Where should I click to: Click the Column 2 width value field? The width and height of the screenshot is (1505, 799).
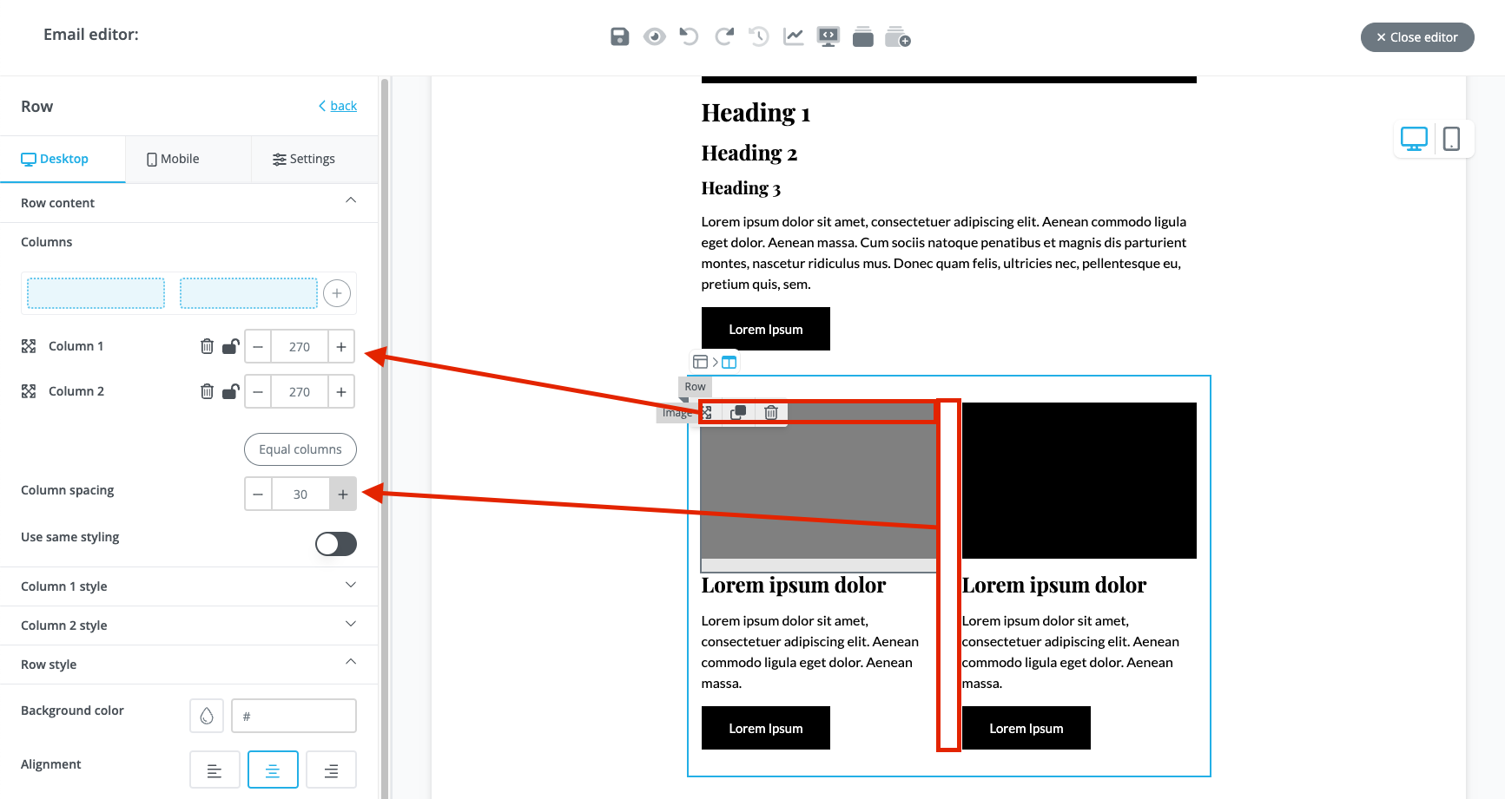tap(300, 391)
